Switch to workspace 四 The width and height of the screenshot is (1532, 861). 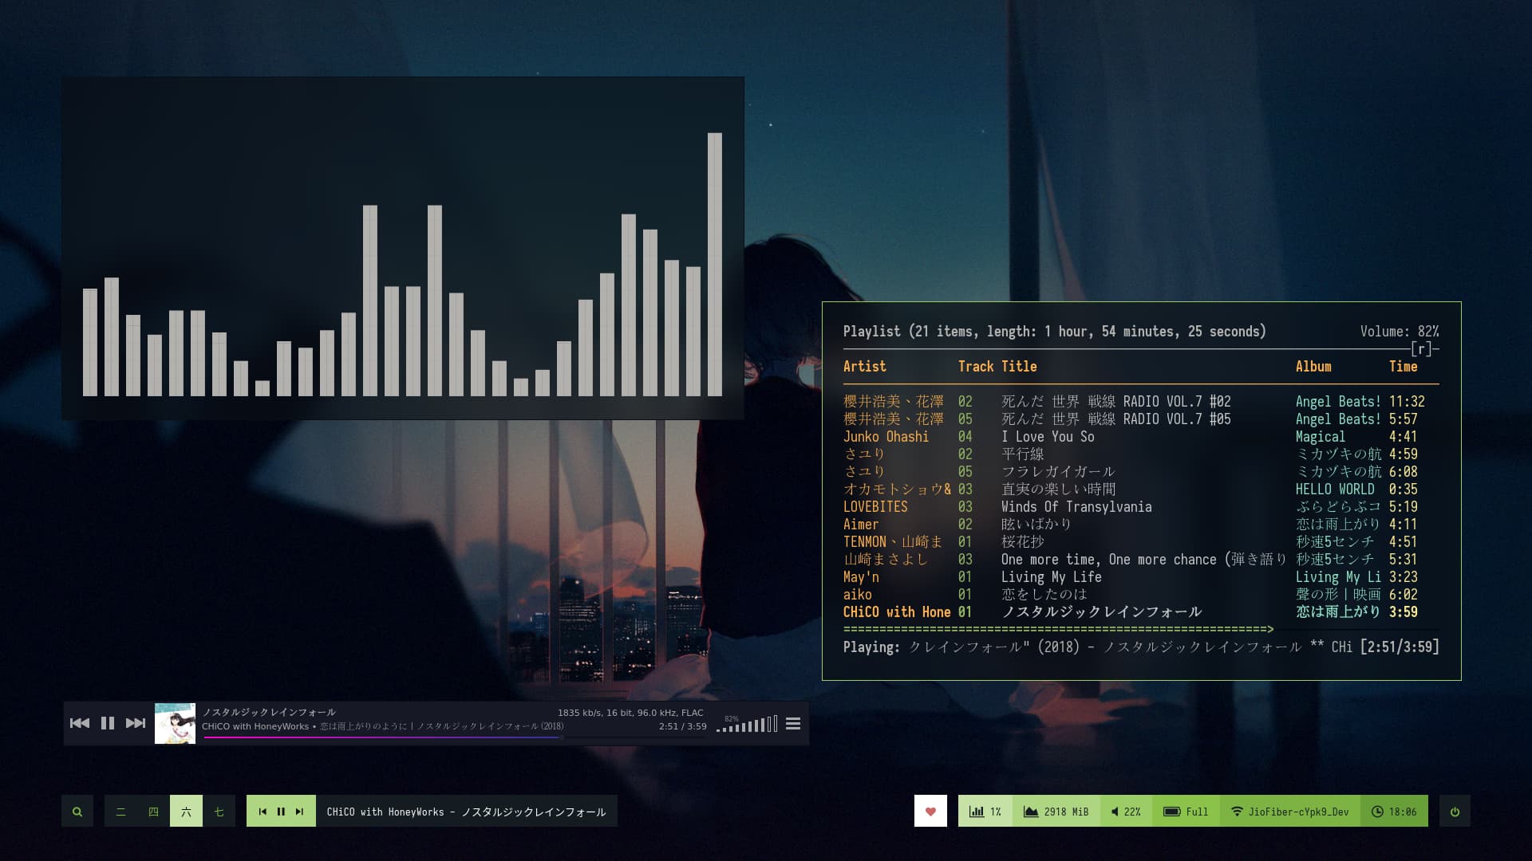tap(153, 812)
